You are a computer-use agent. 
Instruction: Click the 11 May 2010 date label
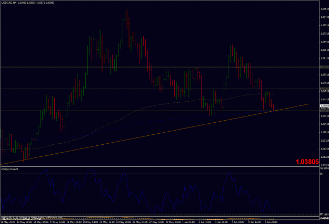point(8,222)
